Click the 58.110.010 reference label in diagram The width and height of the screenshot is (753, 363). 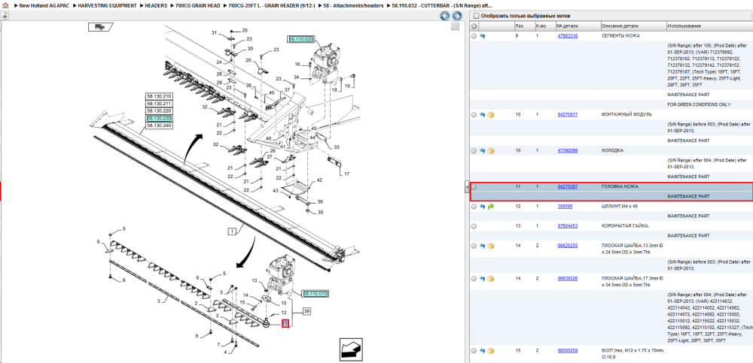pos(316,293)
